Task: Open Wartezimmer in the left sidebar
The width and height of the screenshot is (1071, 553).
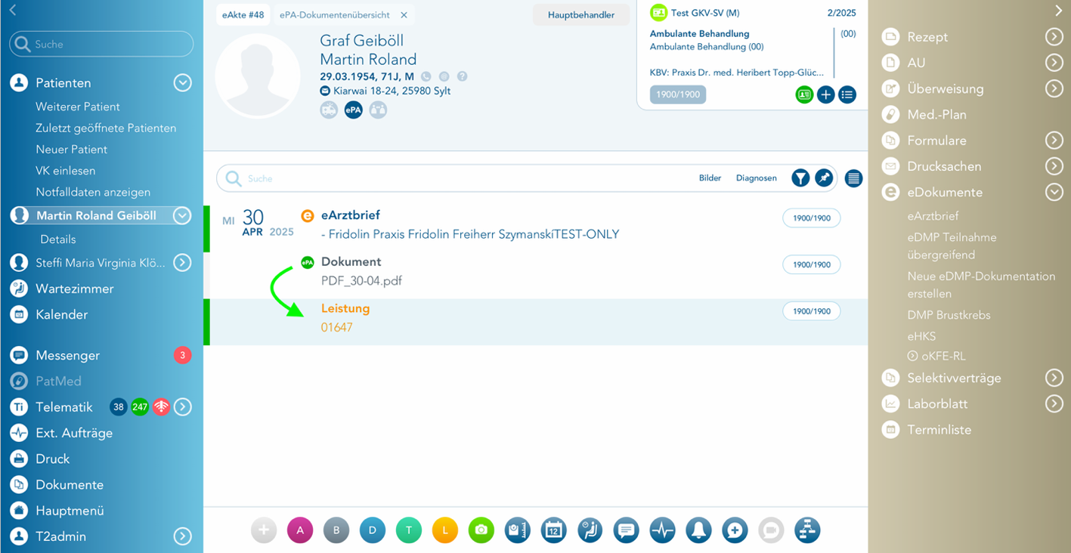Action: [x=74, y=289]
